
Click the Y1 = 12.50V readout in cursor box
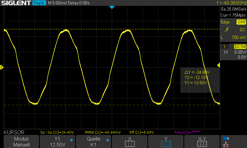coord(195,83)
